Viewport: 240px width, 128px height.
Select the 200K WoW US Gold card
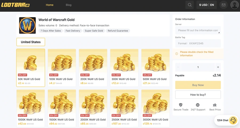[93, 68]
